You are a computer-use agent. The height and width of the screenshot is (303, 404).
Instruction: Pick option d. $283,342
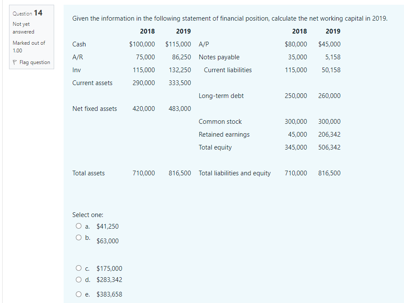[x=79, y=279]
